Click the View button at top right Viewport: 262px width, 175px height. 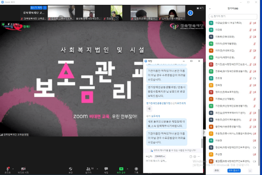click(200, 8)
